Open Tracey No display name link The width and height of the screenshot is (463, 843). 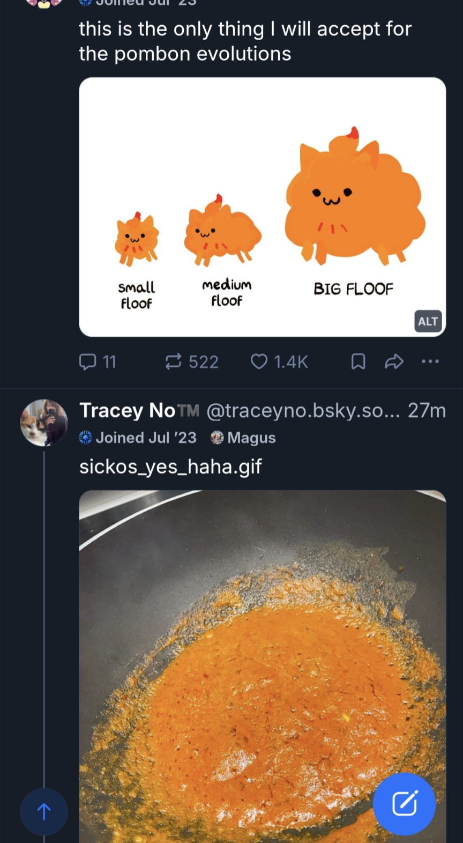(128, 411)
